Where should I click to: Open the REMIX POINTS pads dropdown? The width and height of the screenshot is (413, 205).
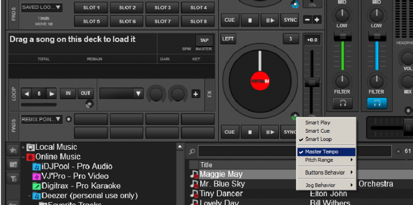click(42, 119)
